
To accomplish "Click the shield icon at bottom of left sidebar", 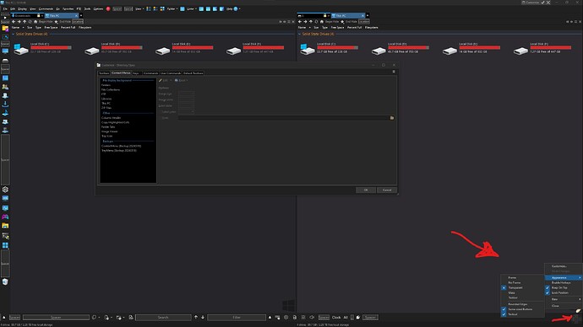I will 5,281.
